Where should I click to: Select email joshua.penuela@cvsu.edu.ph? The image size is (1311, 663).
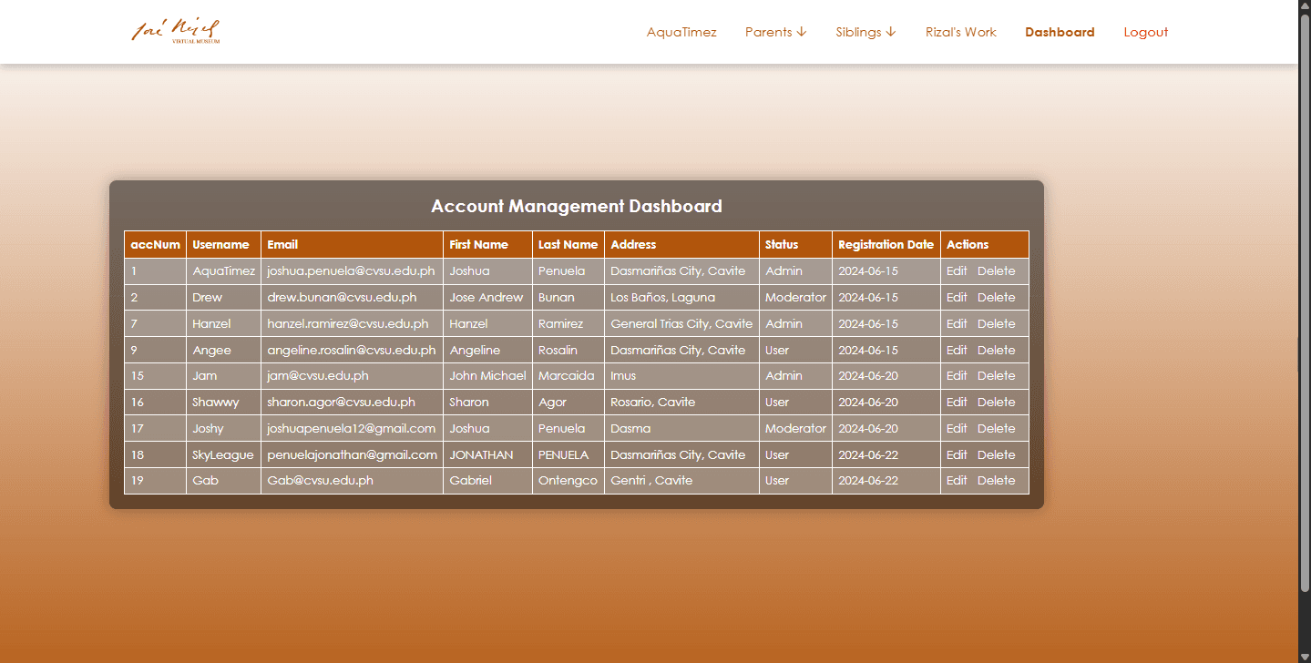click(351, 270)
